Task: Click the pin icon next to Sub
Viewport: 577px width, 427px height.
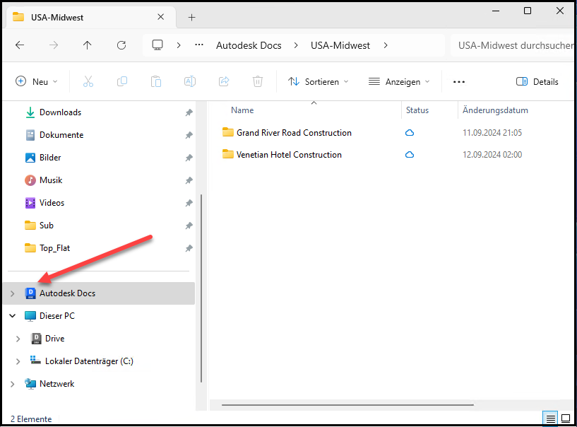Action: 189,226
